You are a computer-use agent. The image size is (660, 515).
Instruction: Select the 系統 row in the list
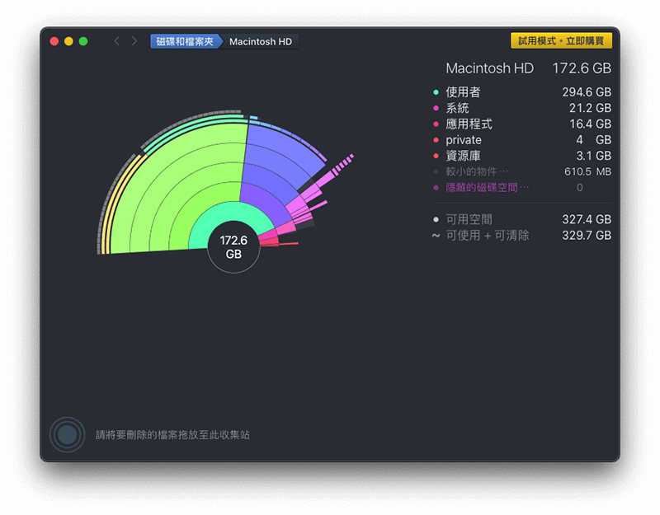522,108
